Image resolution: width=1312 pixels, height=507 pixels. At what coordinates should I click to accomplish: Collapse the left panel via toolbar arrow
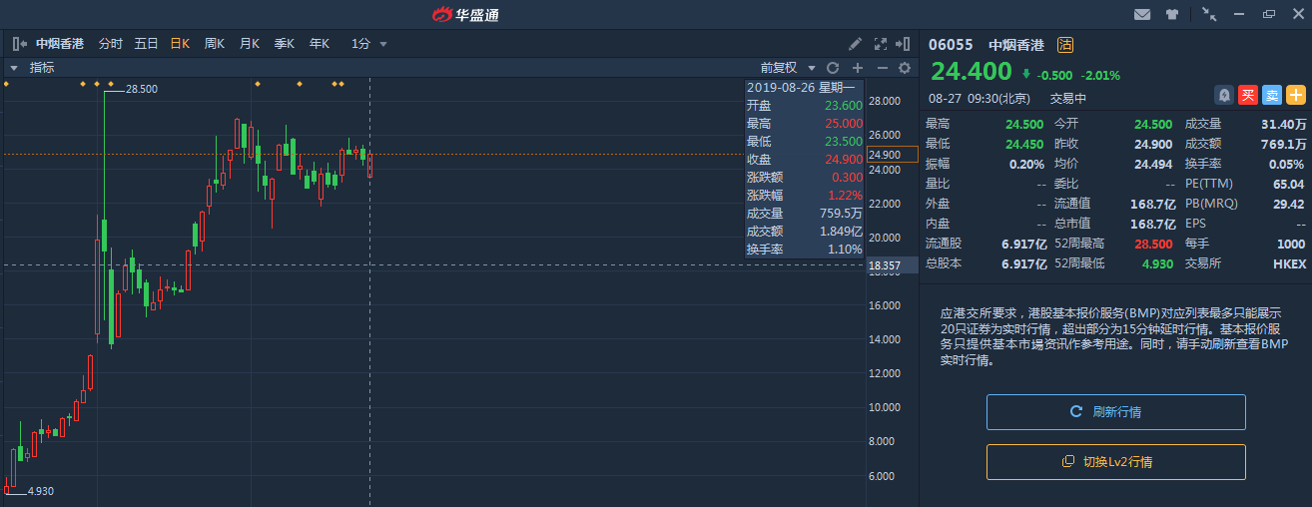20,44
